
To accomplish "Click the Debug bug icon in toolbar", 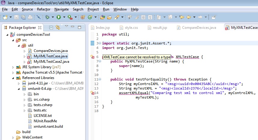I will (47, 17).
